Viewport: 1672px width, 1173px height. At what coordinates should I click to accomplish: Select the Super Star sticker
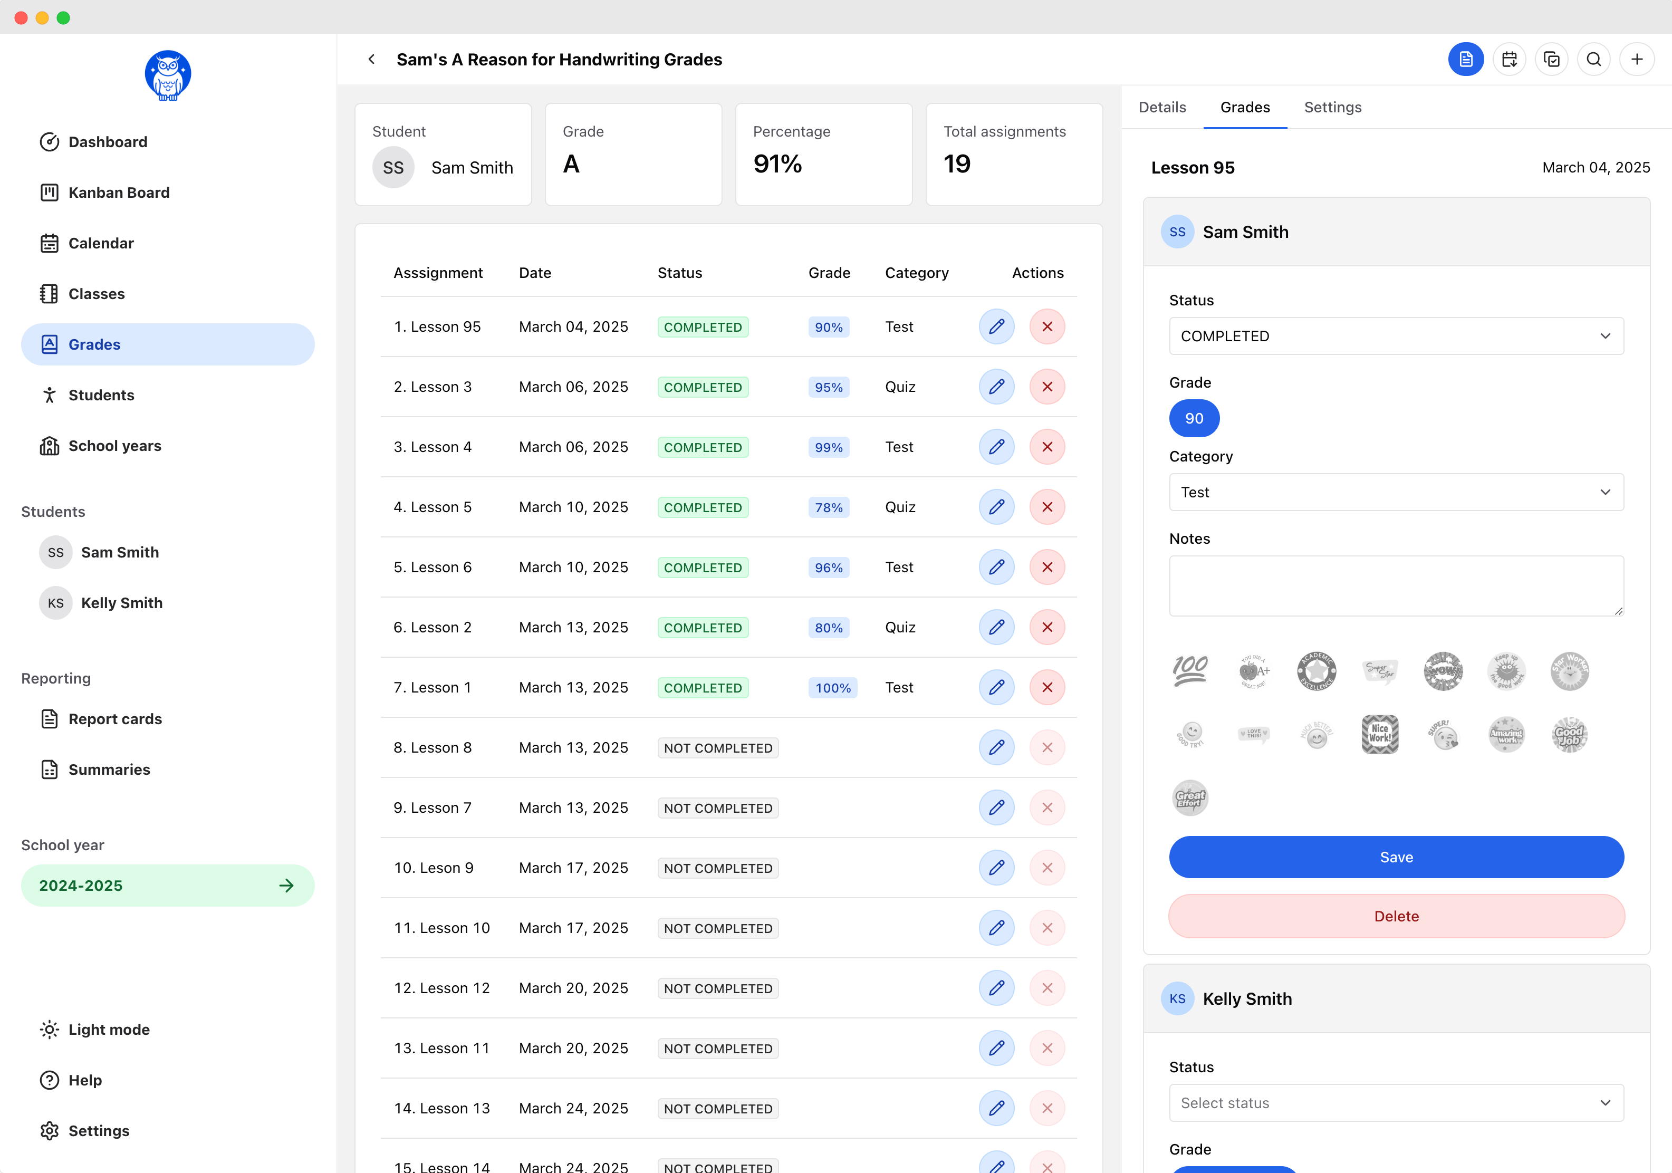pyautogui.click(x=1381, y=670)
